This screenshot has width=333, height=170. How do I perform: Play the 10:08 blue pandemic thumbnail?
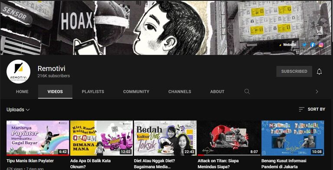pos(293,138)
